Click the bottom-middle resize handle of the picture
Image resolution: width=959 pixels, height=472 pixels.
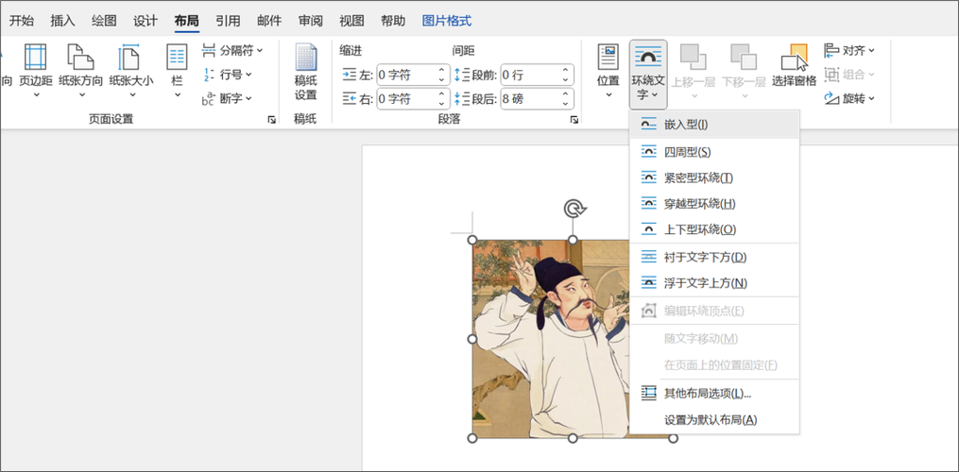(x=574, y=438)
